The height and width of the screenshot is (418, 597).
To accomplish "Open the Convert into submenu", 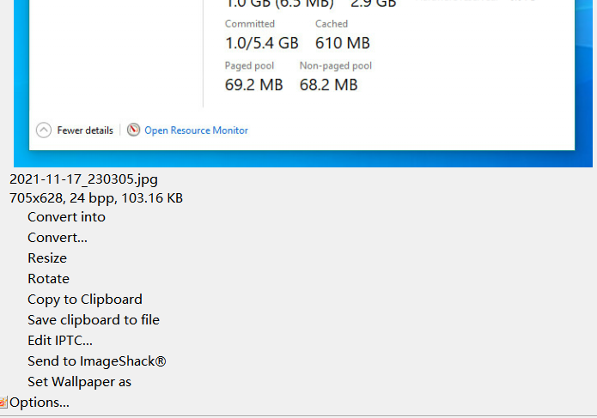I will [x=66, y=217].
